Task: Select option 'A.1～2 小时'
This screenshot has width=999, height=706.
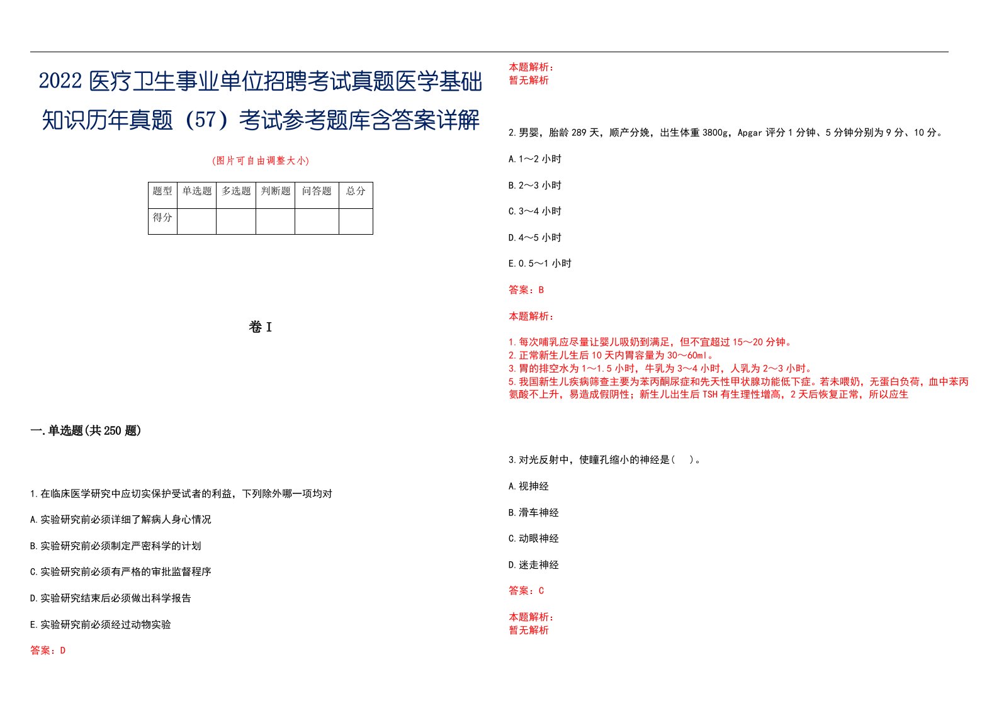Action: (535, 159)
